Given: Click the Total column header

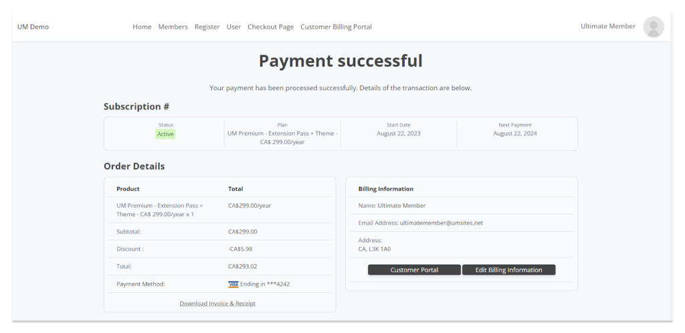Looking at the screenshot, I should coord(235,189).
